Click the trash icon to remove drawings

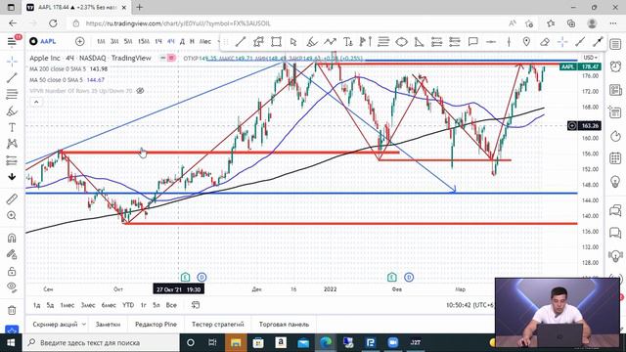(12, 310)
